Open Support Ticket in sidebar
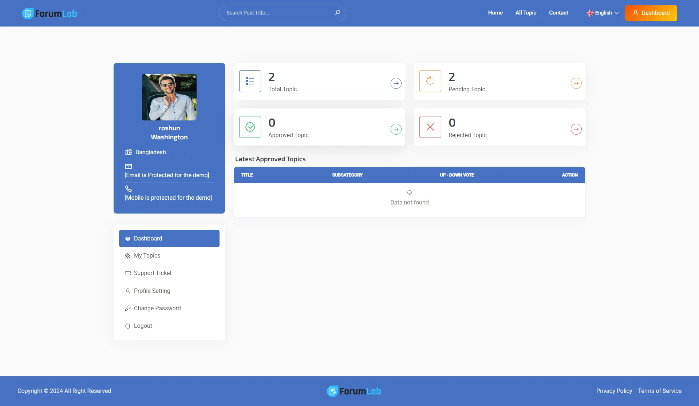The height and width of the screenshot is (406, 699). (x=169, y=273)
